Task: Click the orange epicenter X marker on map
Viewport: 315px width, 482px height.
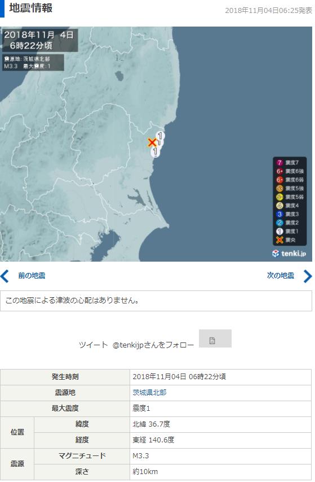Action: (152, 142)
